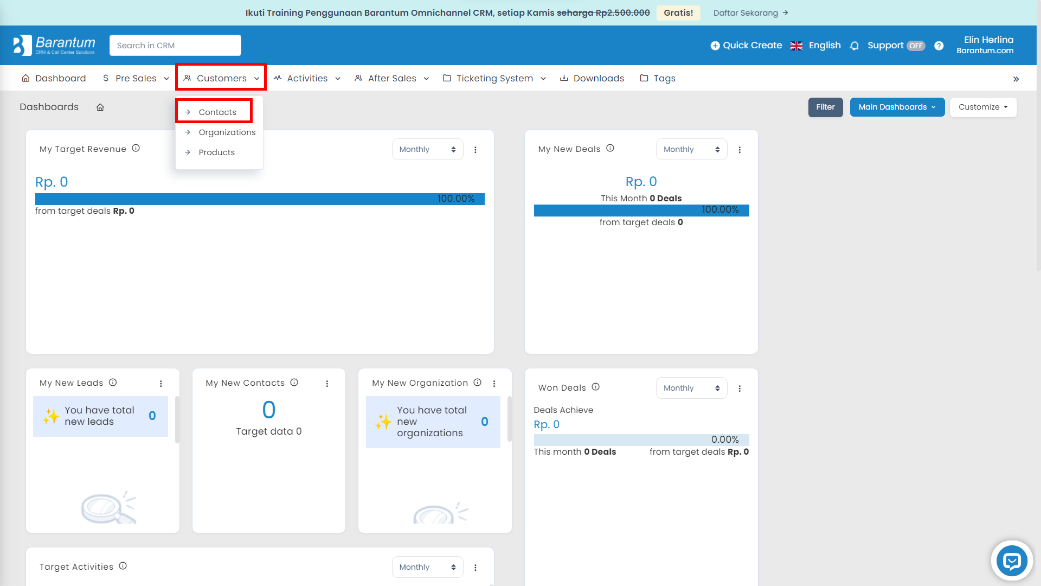Expand hidden menu items with double chevron
Image resolution: width=1041 pixels, height=586 pixels.
[1016, 79]
